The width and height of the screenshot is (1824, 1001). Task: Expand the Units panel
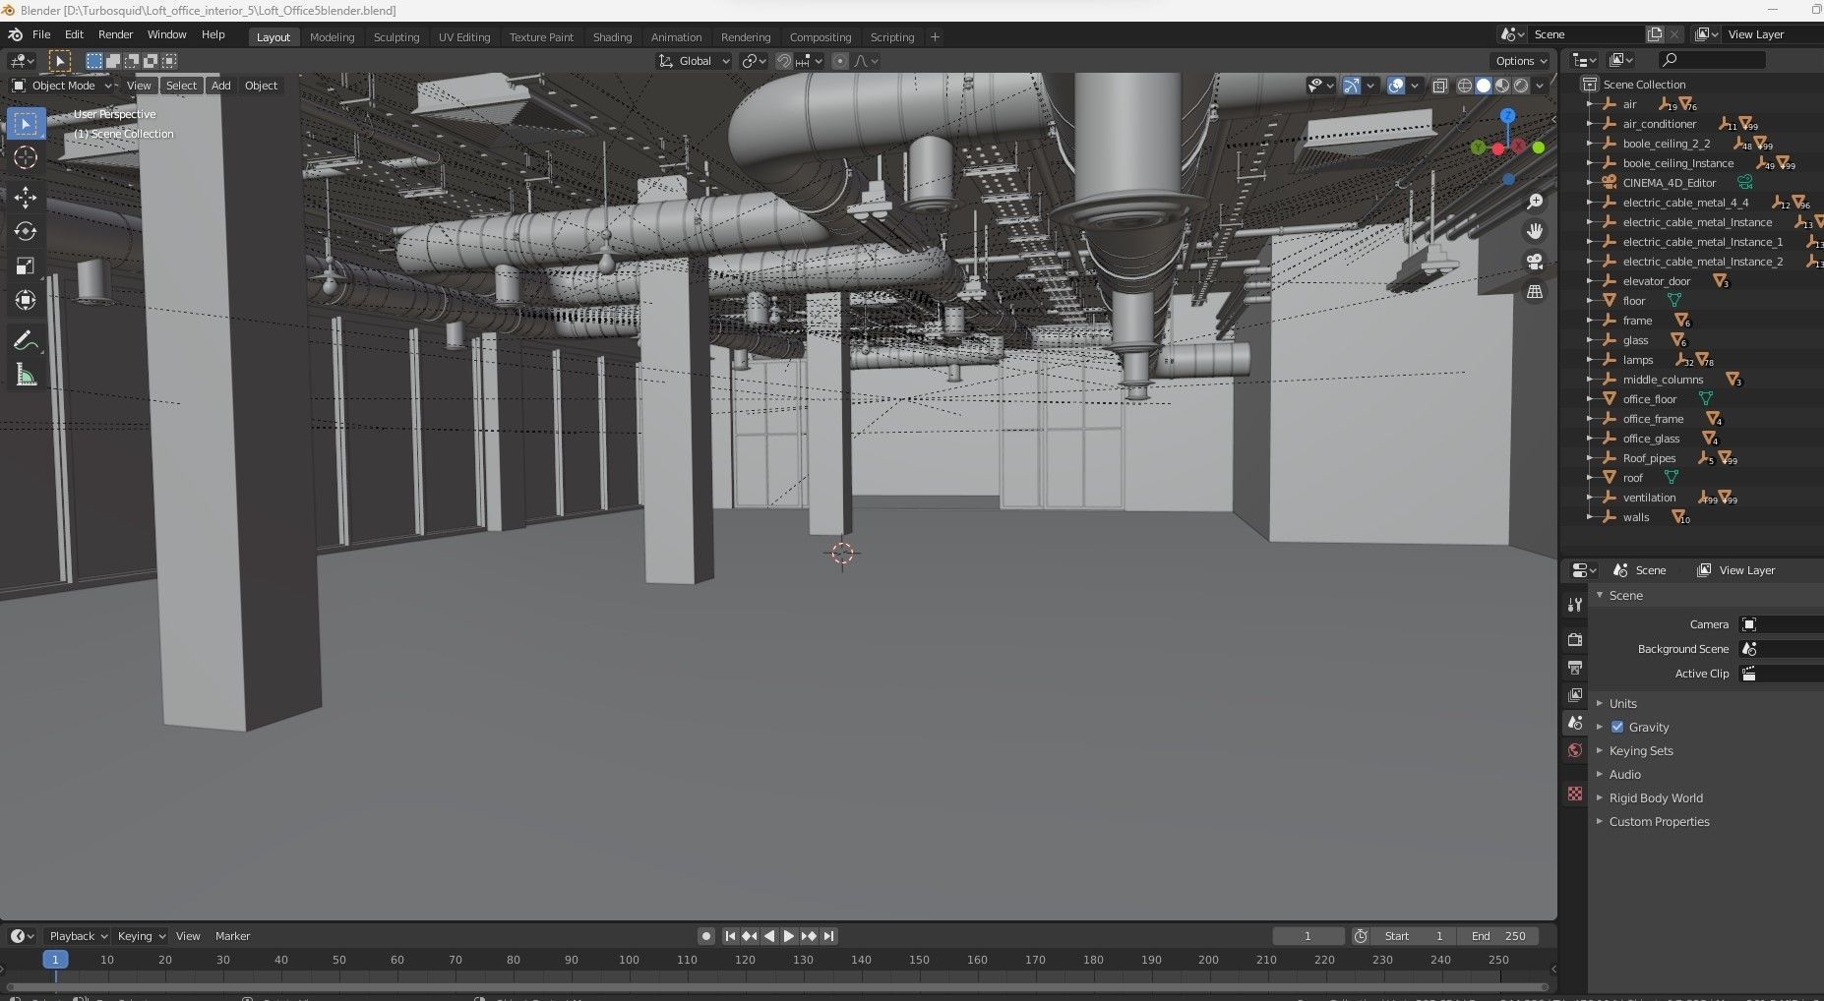tap(1623, 704)
